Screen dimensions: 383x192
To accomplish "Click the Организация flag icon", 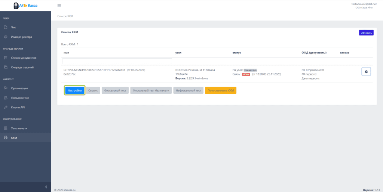I will point(6,88).
